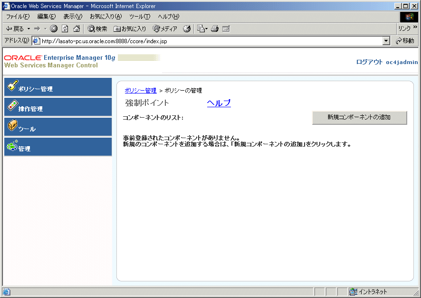
Task: Click the Edit page toolbar icon
Action: tap(226, 28)
